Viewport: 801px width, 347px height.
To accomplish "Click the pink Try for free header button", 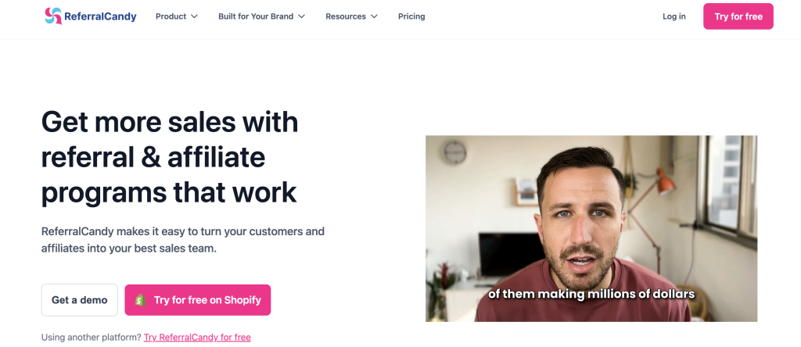I will [738, 16].
